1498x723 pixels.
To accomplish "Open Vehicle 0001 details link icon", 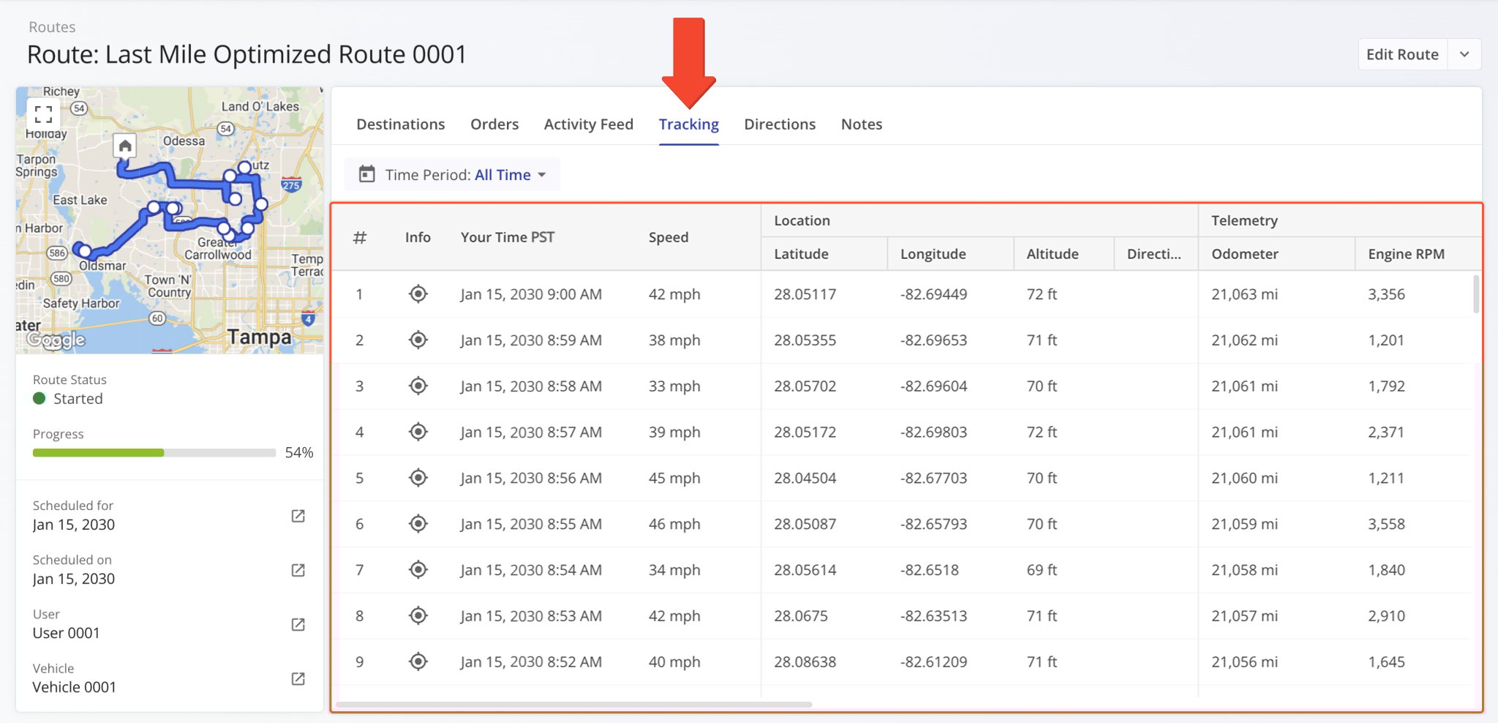I will click(298, 678).
